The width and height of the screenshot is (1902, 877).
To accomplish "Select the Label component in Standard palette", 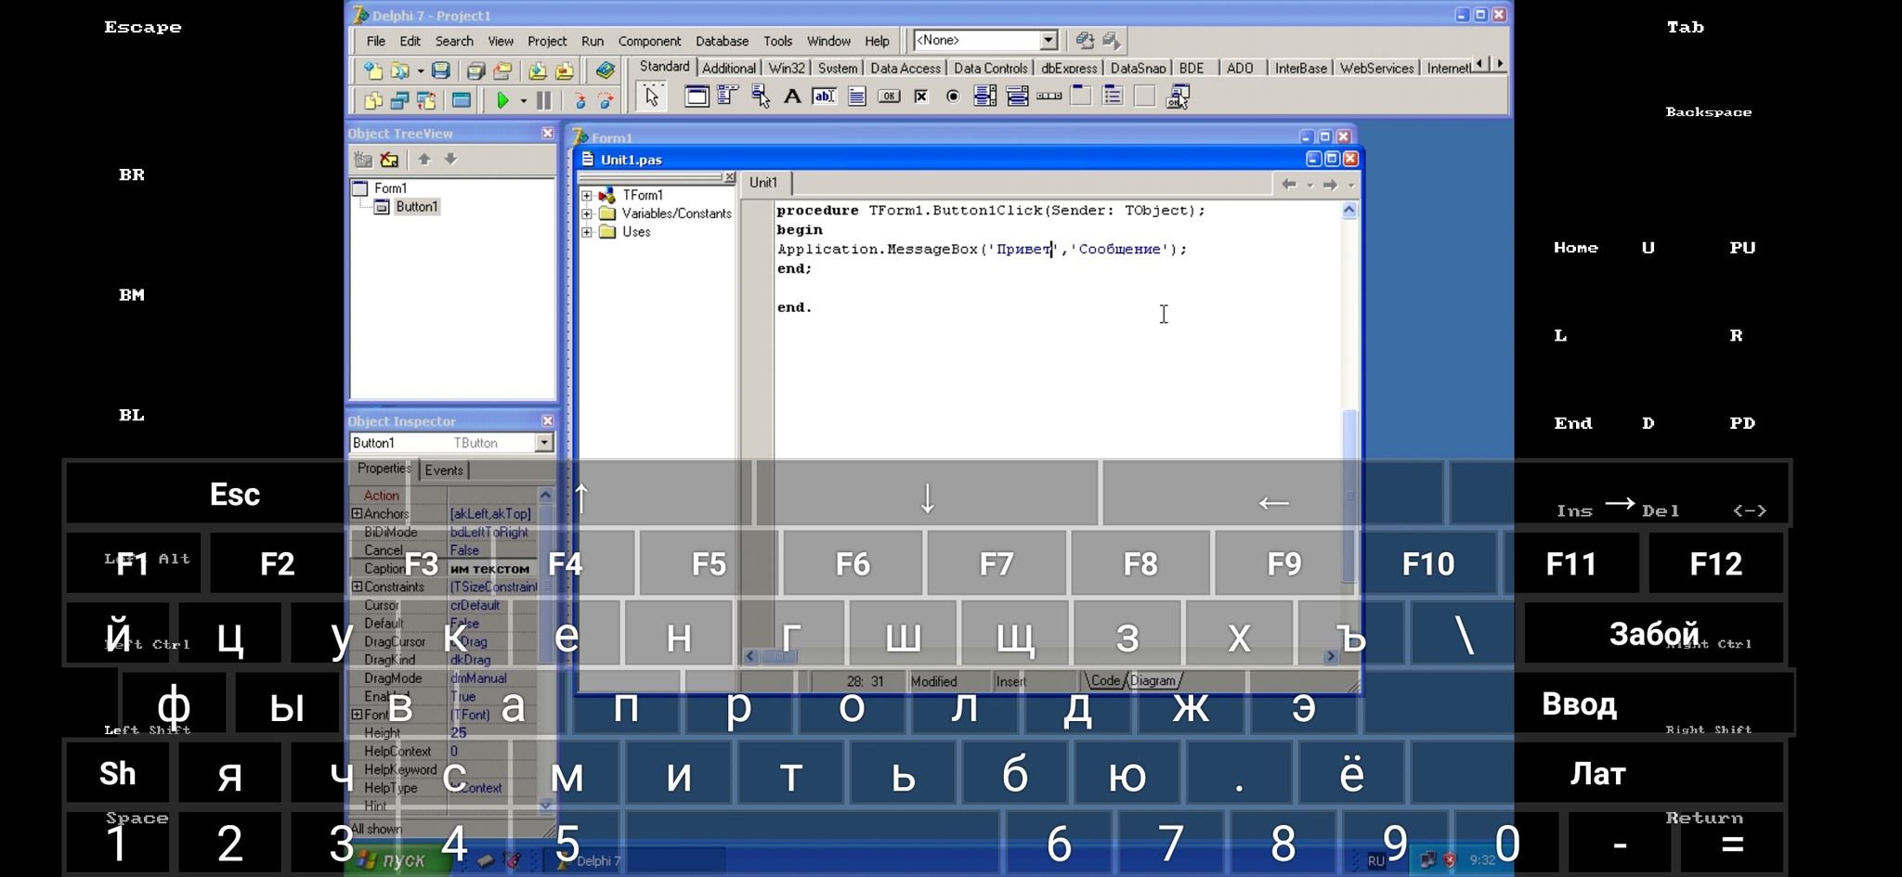I will [x=792, y=97].
